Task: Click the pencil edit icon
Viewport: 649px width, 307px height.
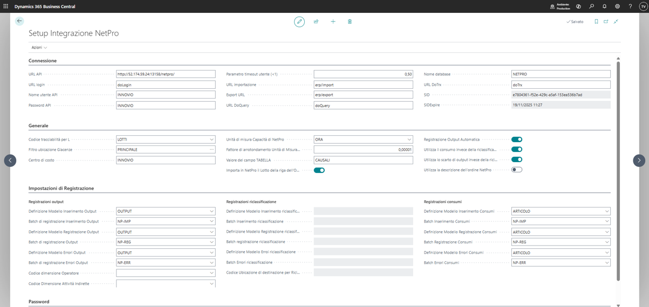Action: (x=299, y=22)
